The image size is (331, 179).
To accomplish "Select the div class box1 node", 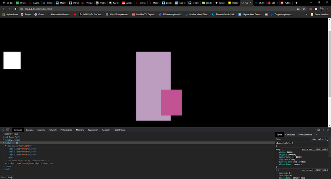I will (x=22, y=149).
